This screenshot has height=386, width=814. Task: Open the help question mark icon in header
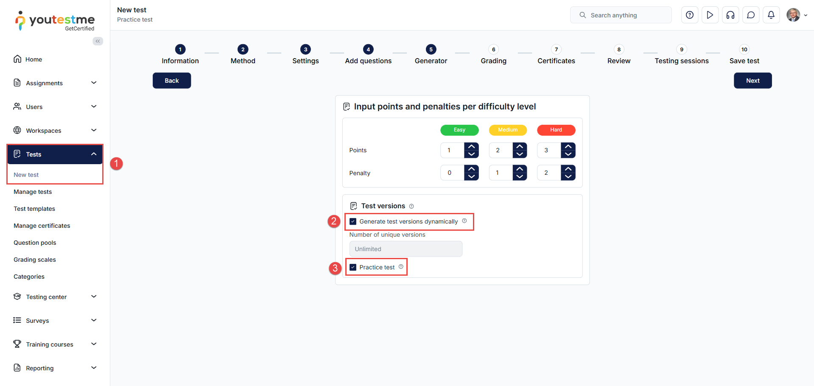click(x=690, y=15)
